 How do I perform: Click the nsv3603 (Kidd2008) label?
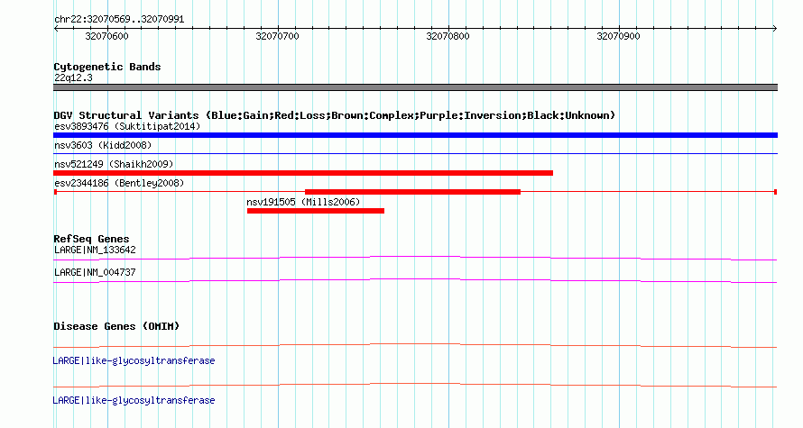coord(103,145)
